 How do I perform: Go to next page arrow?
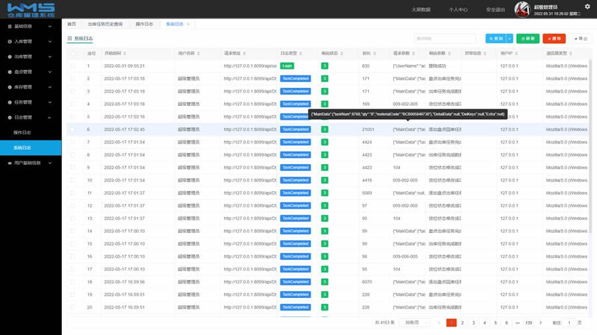(x=541, y=322)
